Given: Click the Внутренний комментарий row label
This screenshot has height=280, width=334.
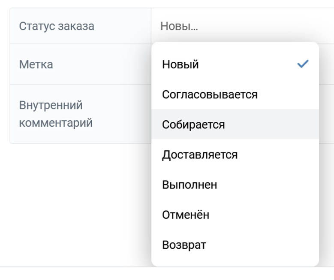Looking at the screenshot, I should pyautogui.click(x=56, y=114).
